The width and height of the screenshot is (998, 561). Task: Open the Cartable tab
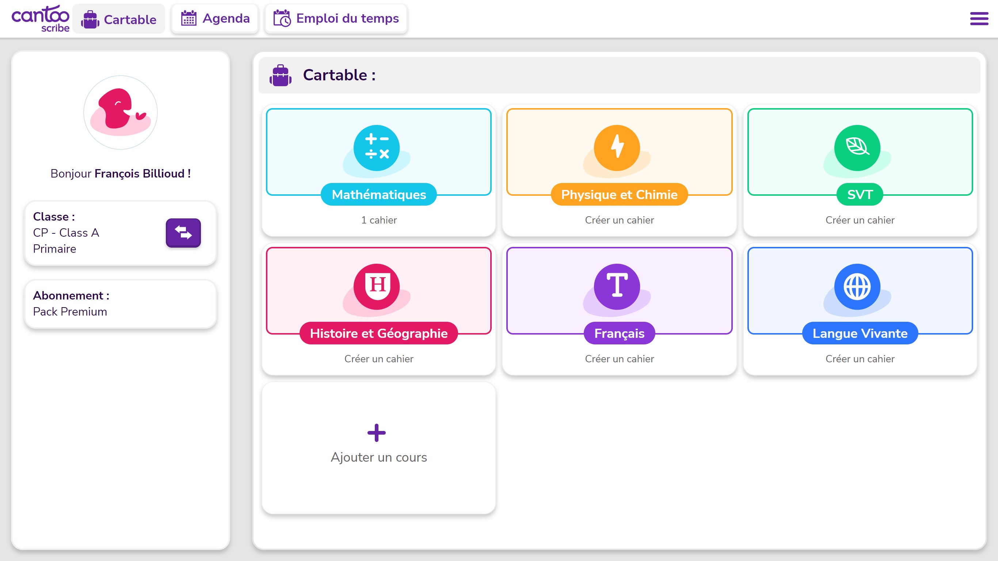click(x=119, y=19)
